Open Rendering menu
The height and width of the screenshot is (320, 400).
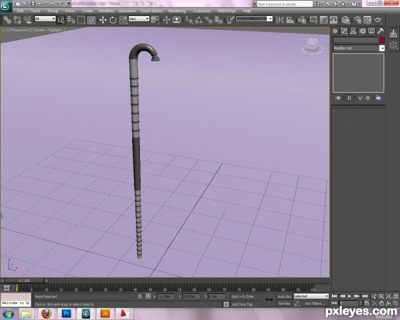[x=177, y=11]
